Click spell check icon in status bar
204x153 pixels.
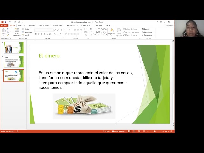point(18,131)
